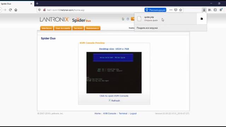226x127 pixels.
Task: Show all downloads link in panel
Action: coord(147,28)
